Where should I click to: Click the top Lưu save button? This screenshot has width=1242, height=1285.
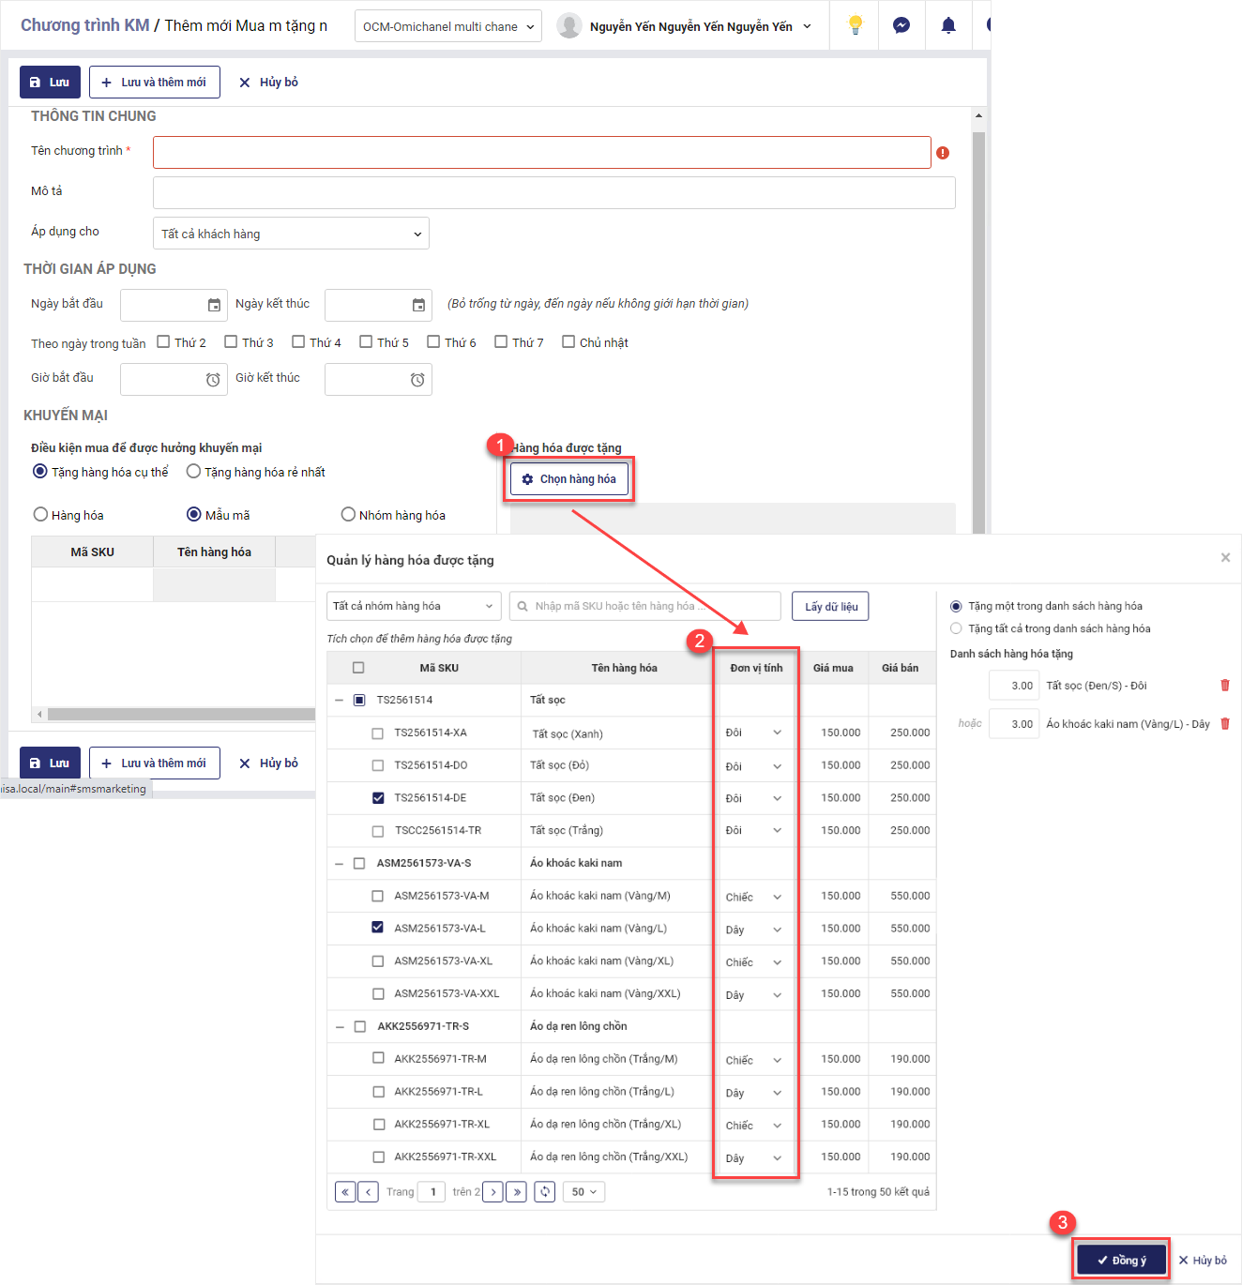50,82
